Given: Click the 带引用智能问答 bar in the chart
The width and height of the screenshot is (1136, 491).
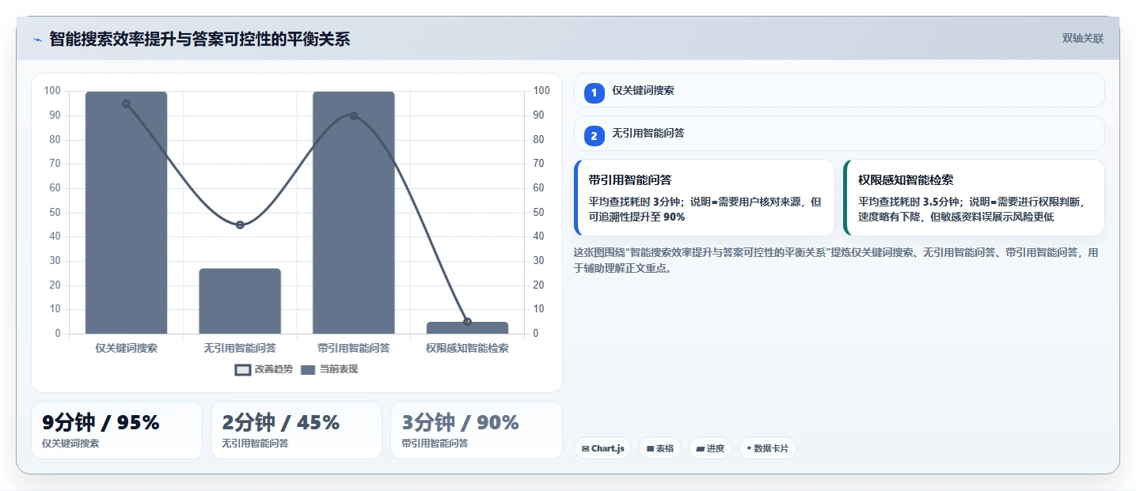Looking at the screenshot, I should [x=354, y=213].
